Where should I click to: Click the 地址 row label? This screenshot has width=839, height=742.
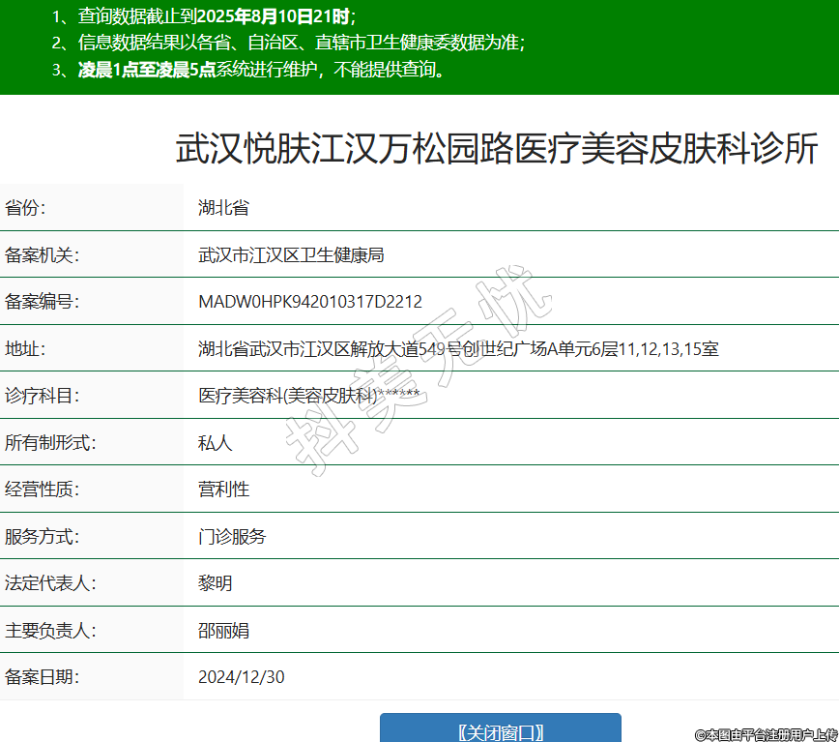click(24, 349)
